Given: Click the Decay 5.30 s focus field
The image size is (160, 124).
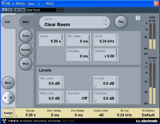Looking at the screenshot, I should [x=30, y=113].
